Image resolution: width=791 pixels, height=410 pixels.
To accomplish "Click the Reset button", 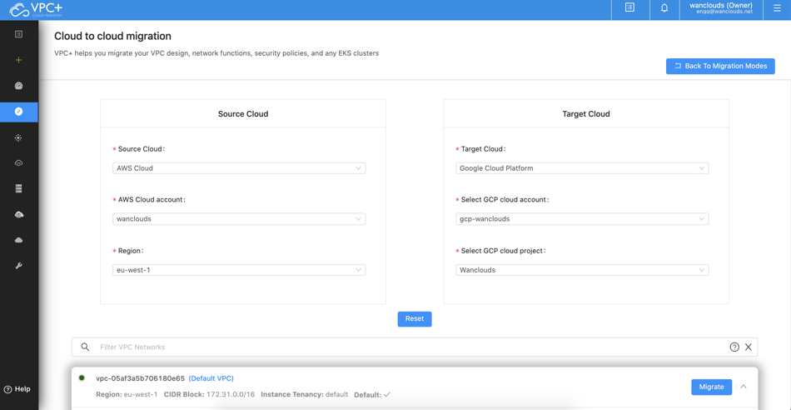I will (414, 319).
